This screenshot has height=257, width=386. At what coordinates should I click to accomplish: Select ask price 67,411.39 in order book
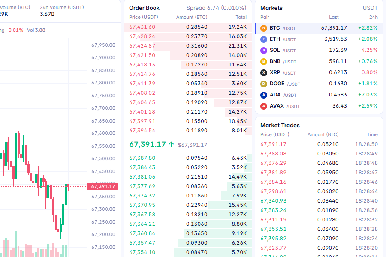(142, 84)
